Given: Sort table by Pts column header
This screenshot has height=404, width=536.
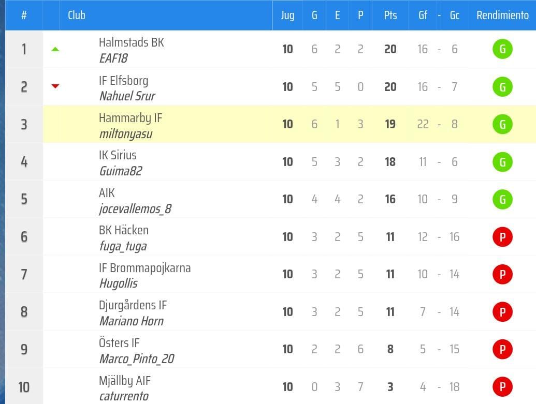Looking at the screenshot, I should pyautogui.click(x=390, y=15).
